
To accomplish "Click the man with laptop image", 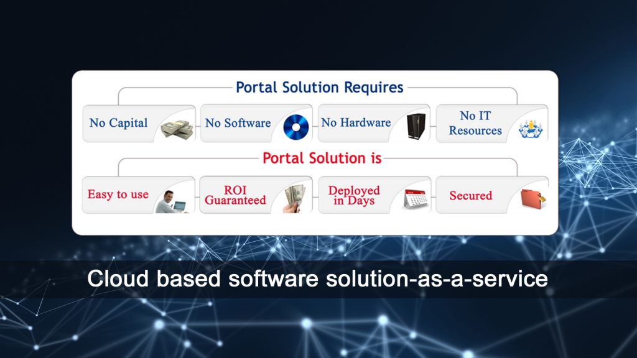I will click(x=172, y=200).
